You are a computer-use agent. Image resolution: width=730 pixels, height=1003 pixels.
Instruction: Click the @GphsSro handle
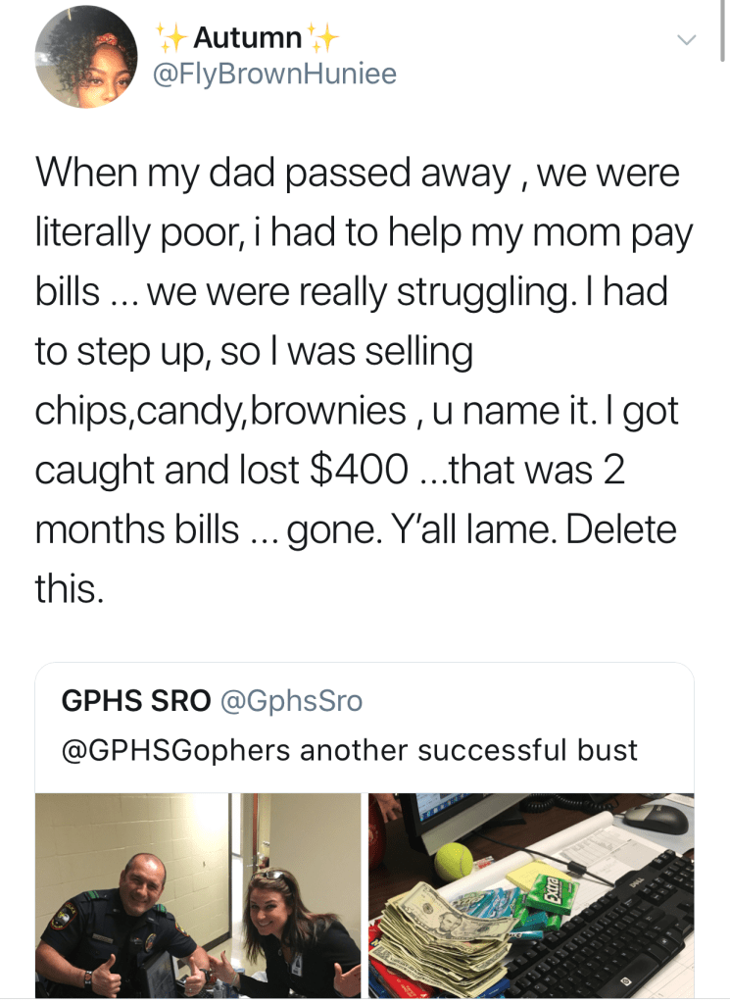(292, 701)
